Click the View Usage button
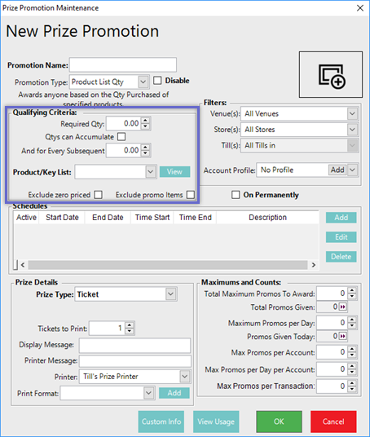Screen dimensions: 370x437 (x=216, y=422)
